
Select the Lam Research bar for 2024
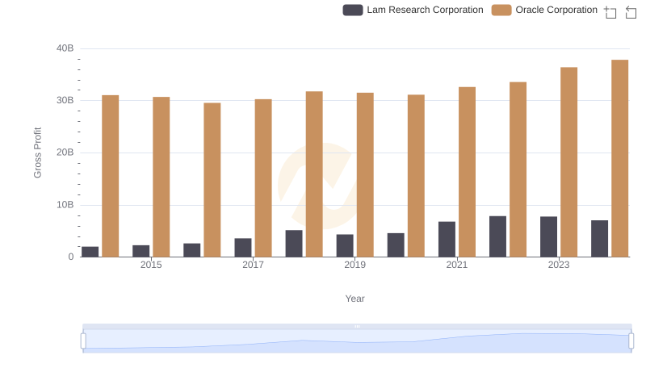click(x=599, y=238)
